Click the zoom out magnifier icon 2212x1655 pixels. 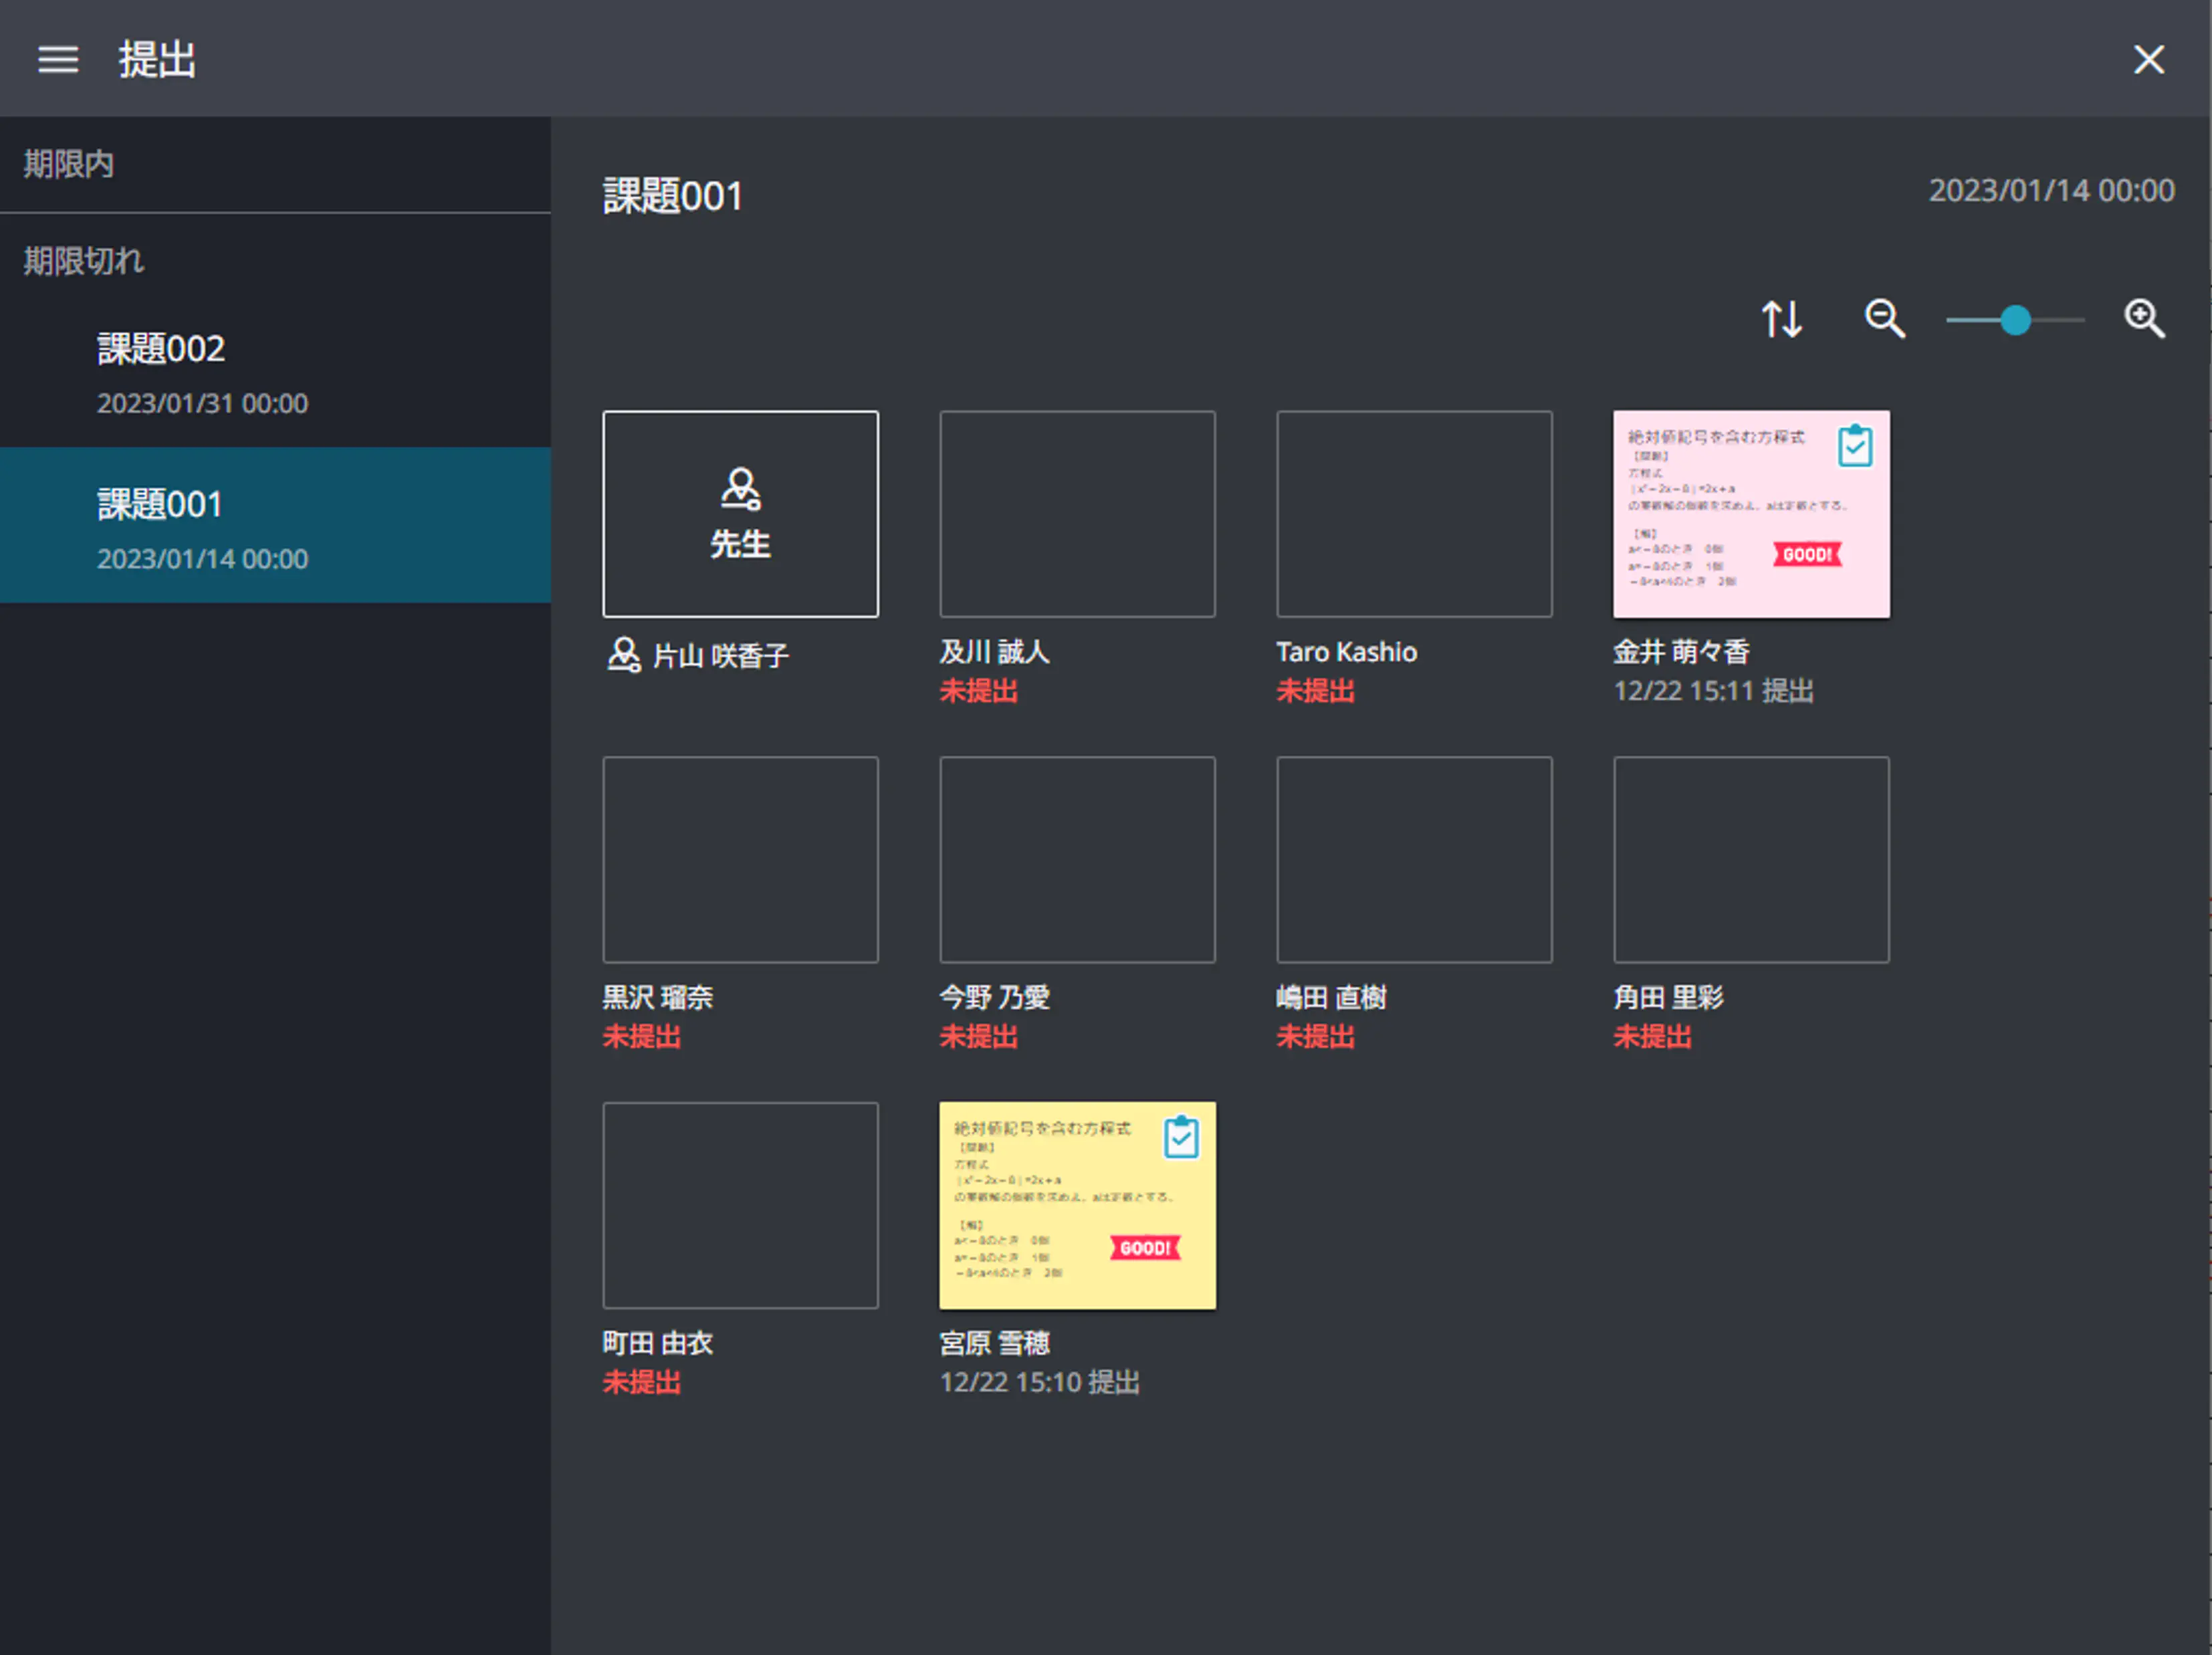click(1884, 319)
